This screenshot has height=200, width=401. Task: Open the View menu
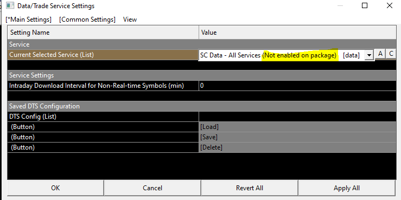click(x=130, y=20)
